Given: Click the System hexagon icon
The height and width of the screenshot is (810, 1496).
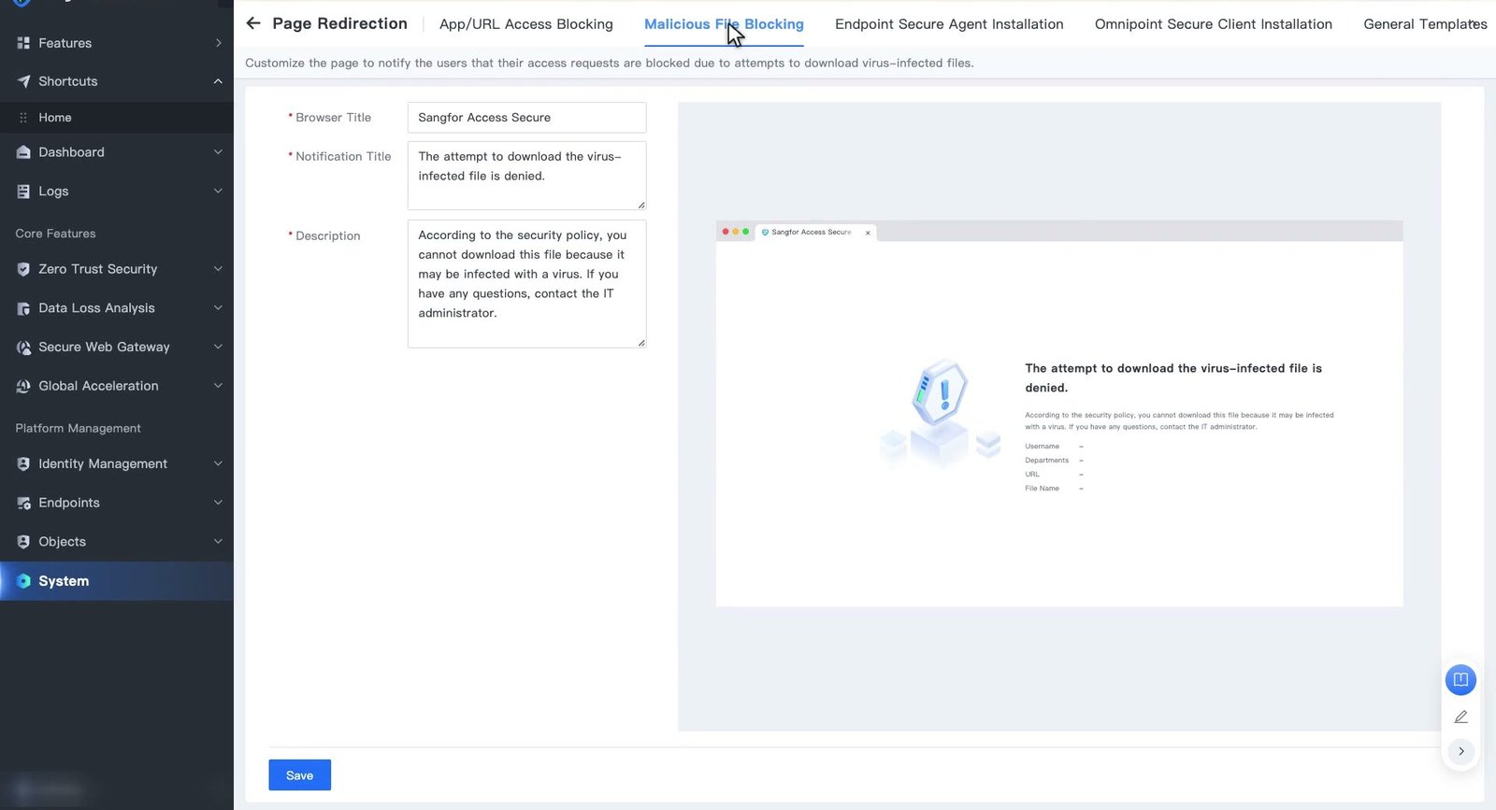Looking at the screenshot, I should coord(23,581).
